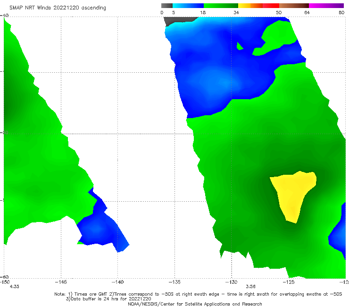Click the NOAA/NESDIS Center credit line
This screenshot has width=349, height=307.
195,304
